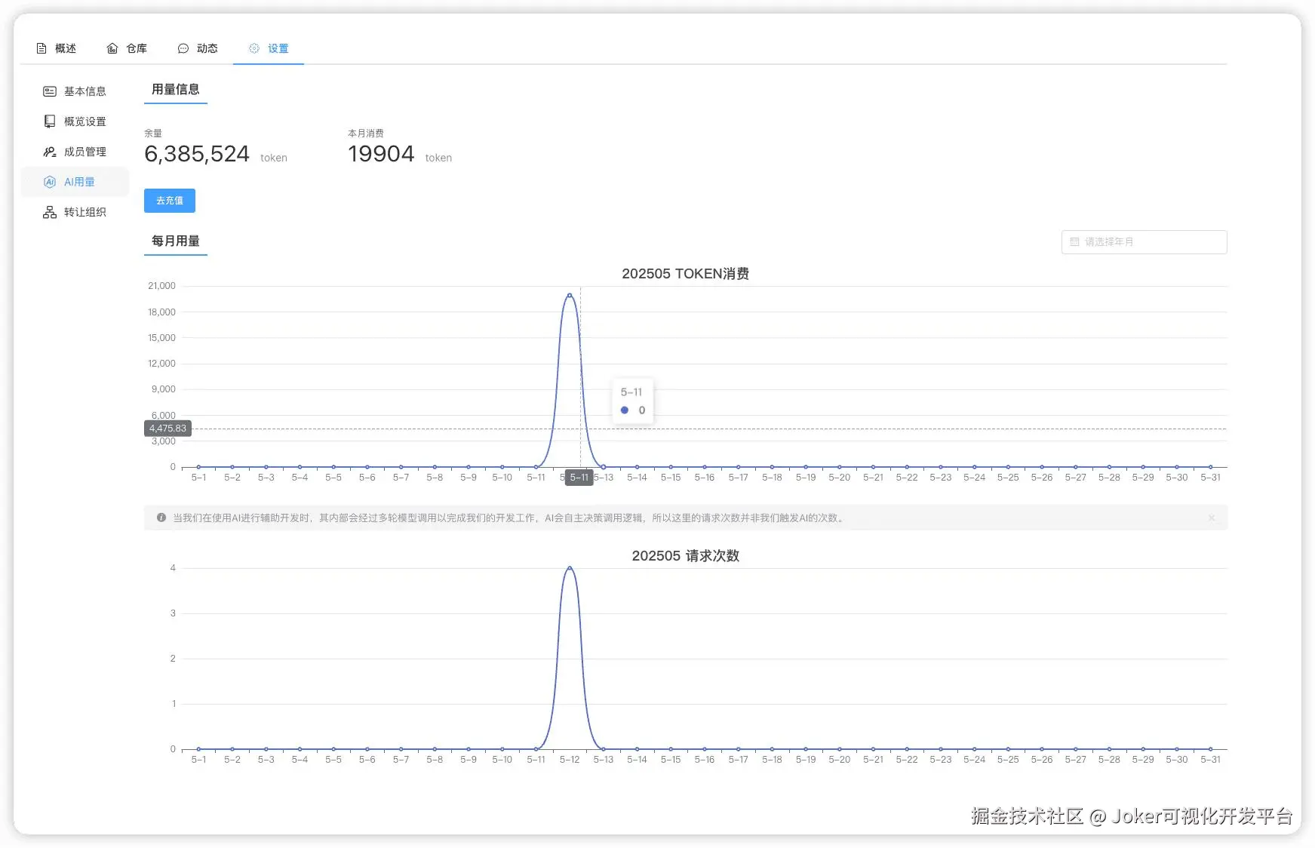The height and width of the screenshot is (848, 1315).
Task: Click the ID card icon for 基本信息
Action: tap(50, 91)
